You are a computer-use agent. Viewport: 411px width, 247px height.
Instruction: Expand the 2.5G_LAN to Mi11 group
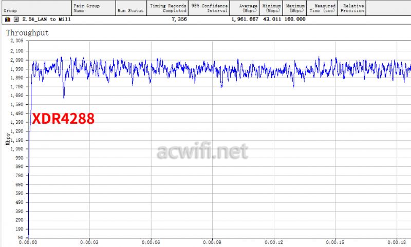[x=16, y=19]
